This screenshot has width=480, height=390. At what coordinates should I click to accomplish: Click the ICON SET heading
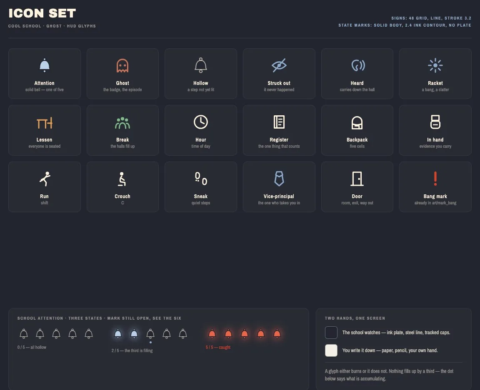click(x=42, y=13)
